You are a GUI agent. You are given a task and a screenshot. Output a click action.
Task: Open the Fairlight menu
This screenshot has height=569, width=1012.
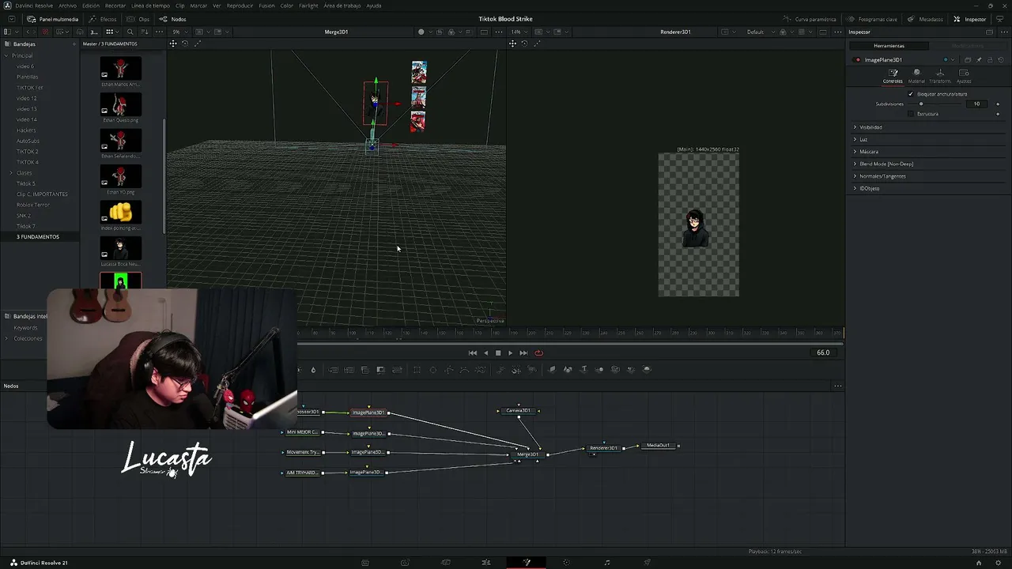(x=308, y=6)
